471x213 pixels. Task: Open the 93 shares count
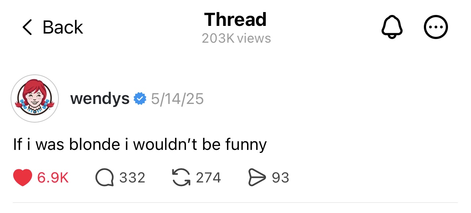[x=280, y=178]
